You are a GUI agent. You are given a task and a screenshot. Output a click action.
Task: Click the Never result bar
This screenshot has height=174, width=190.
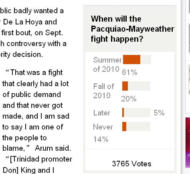(x=136, y=126)
